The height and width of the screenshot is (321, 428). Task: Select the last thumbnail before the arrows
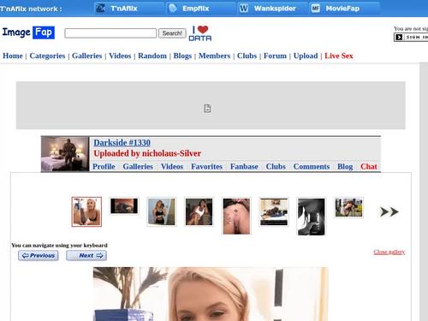tap(348, 208)
